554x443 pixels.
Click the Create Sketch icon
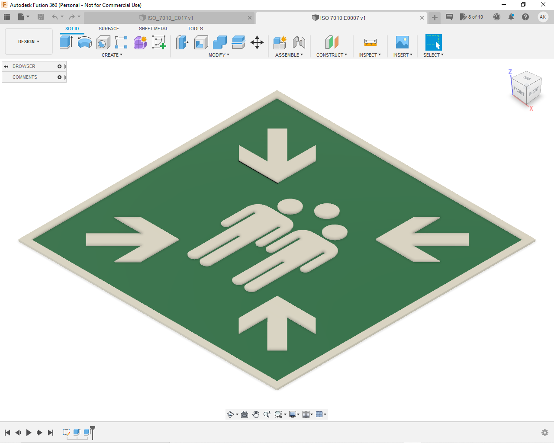[159, 42]
